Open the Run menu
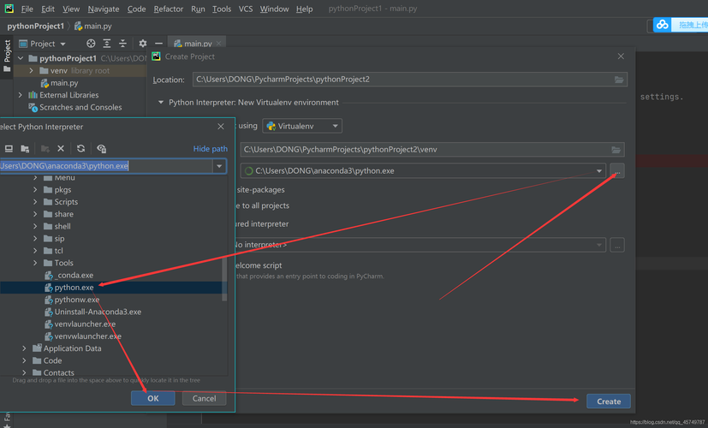This screenshot has height=428, width=708. pos(198,9)
